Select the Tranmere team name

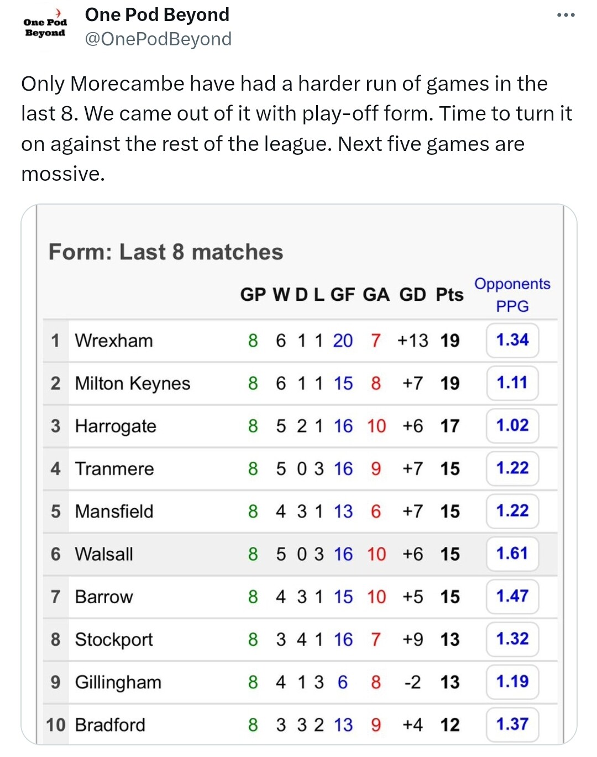tap(114, 469)
